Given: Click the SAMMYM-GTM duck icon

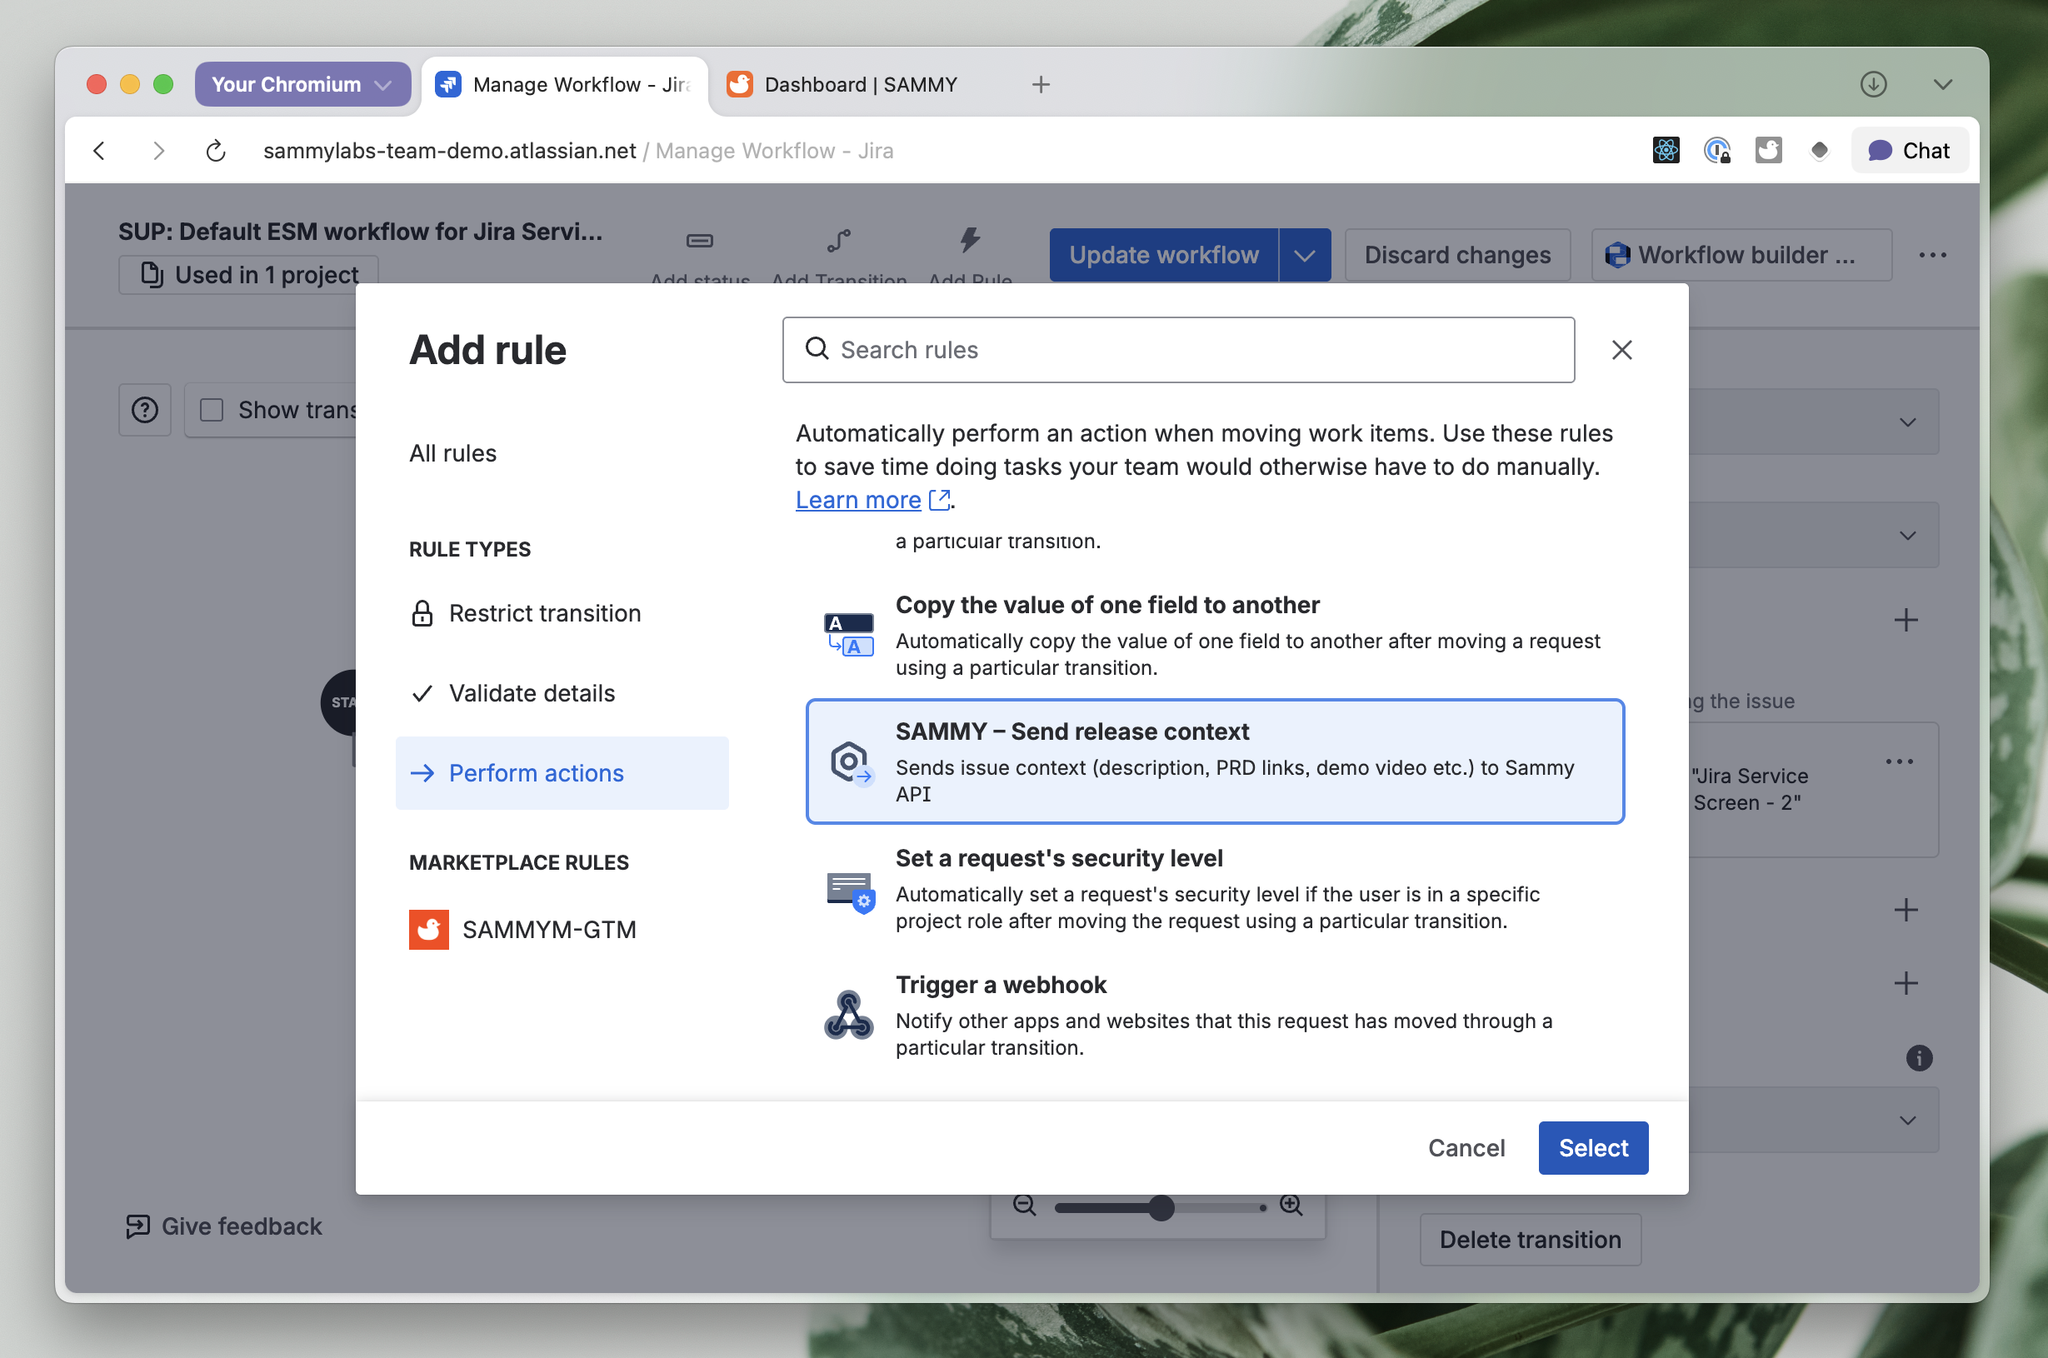Looking at the screenshot, I should (428, 929).
